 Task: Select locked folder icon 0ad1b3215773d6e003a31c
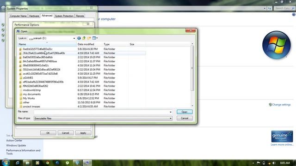click(20, 49)
